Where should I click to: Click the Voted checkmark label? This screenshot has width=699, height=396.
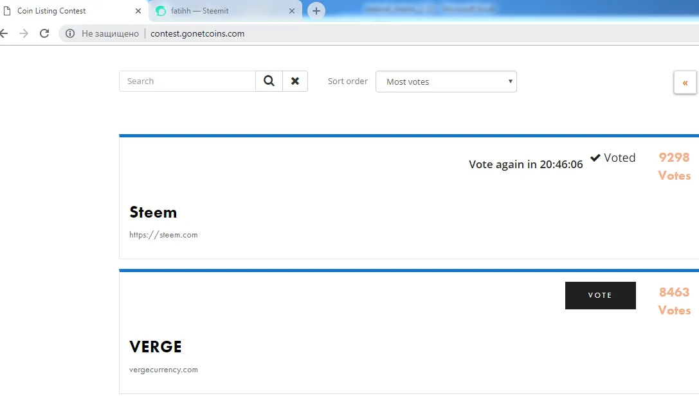pos(613,157)
